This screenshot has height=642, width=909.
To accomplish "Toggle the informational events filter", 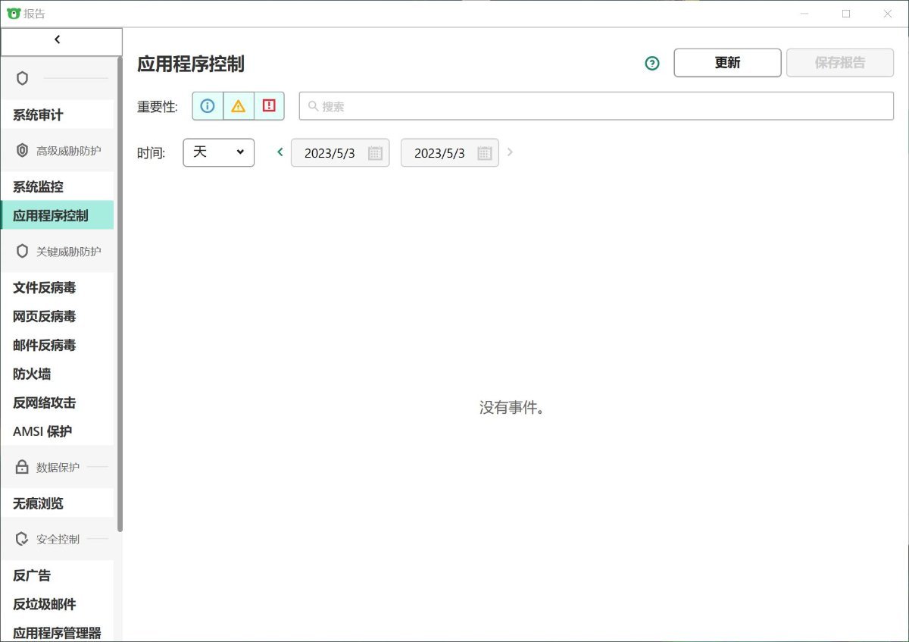I will (208, 106).
